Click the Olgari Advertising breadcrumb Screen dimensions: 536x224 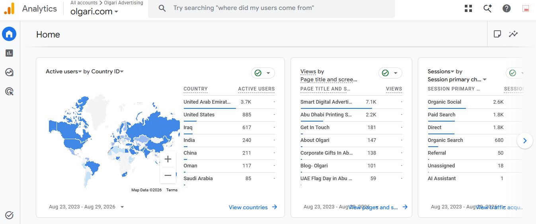[x=123, y=3]
